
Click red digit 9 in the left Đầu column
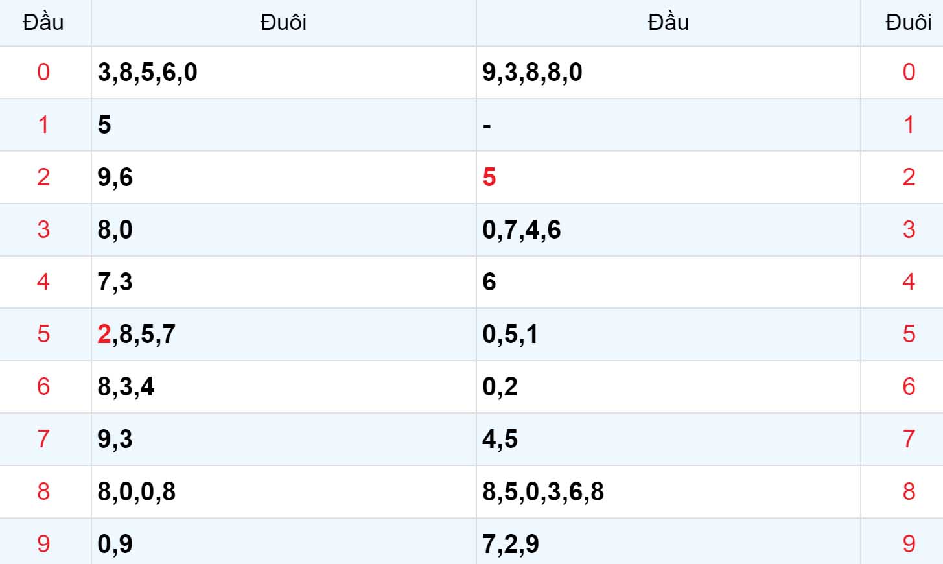43,544
